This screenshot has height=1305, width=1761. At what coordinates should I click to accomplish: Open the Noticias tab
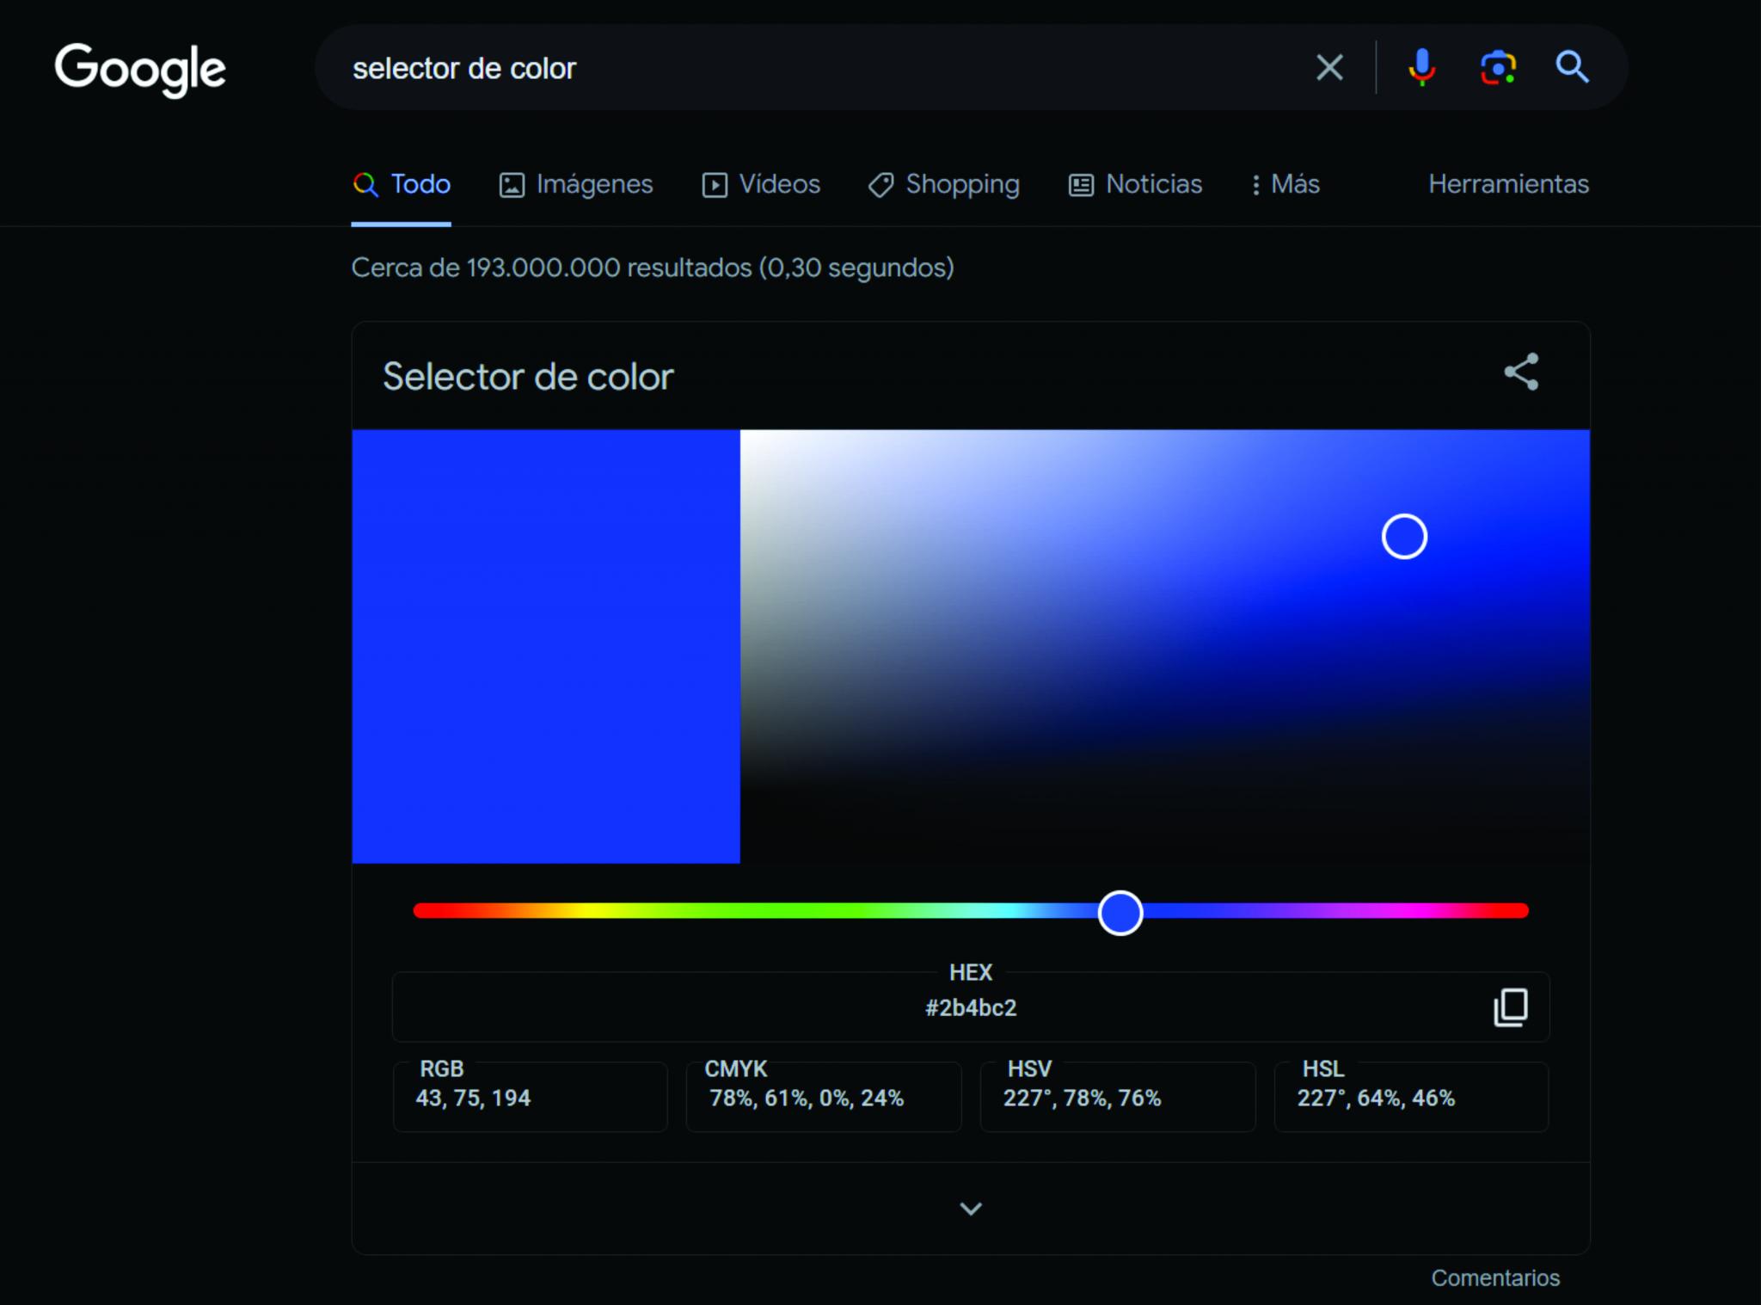pos(1135,184)
